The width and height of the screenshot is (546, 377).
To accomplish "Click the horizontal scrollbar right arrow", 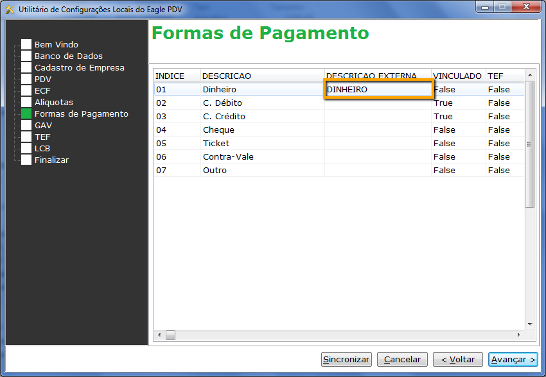I will [x=519, y=335].
